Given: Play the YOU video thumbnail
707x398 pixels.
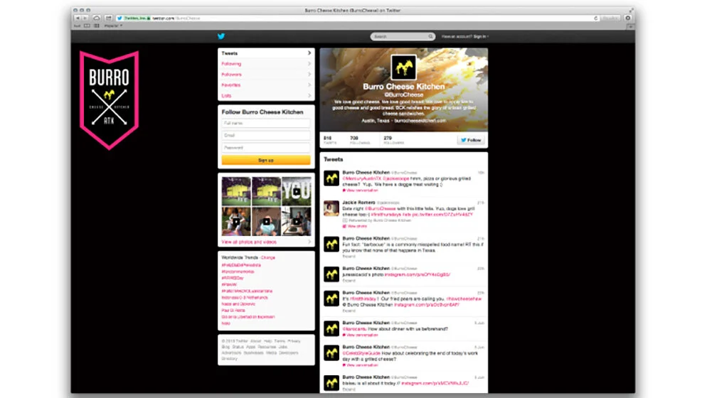Looking at the screenshot, I should point(296,192).
